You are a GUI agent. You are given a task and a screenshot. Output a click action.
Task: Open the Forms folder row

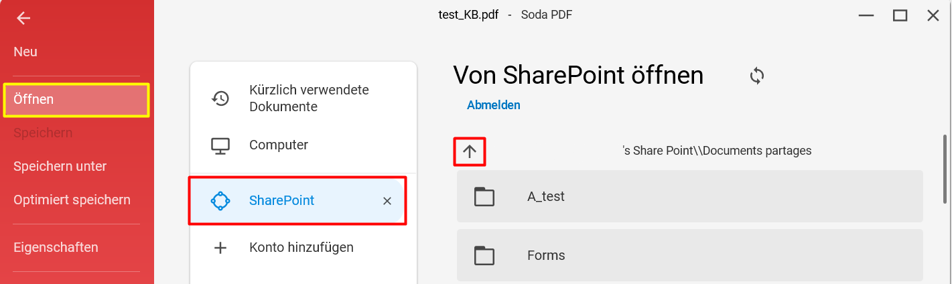coord(690,255)
